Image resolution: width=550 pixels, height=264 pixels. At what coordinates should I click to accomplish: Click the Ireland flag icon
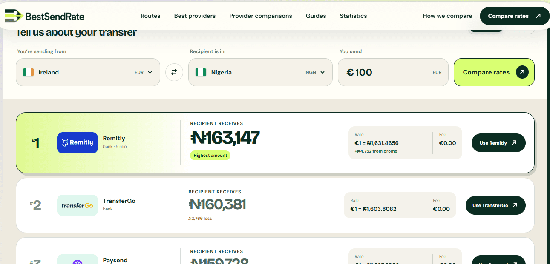[x=29, y=72]
